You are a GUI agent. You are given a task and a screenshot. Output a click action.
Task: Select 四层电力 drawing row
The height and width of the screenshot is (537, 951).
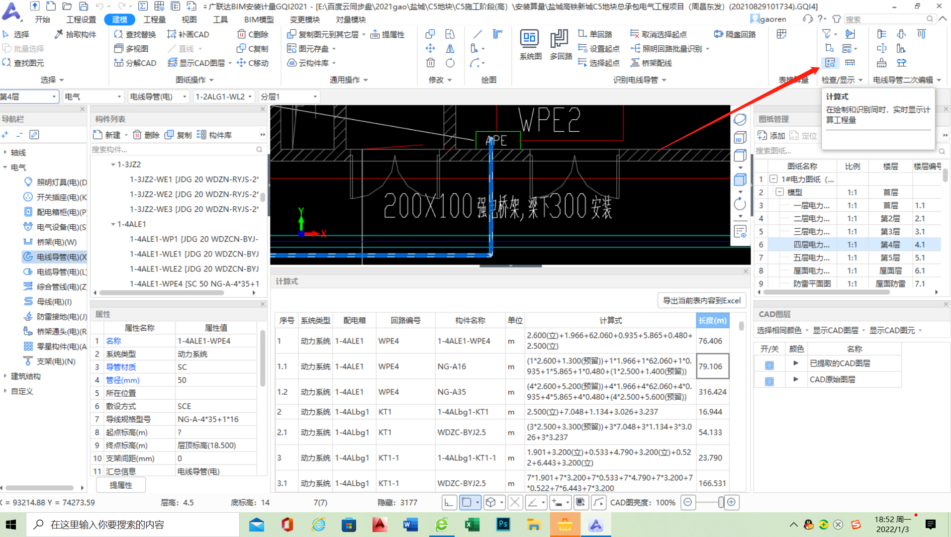pos(848,245)
